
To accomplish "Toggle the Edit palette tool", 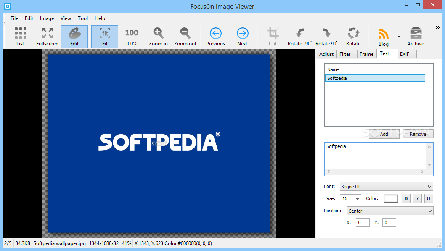I will [74, 37].
